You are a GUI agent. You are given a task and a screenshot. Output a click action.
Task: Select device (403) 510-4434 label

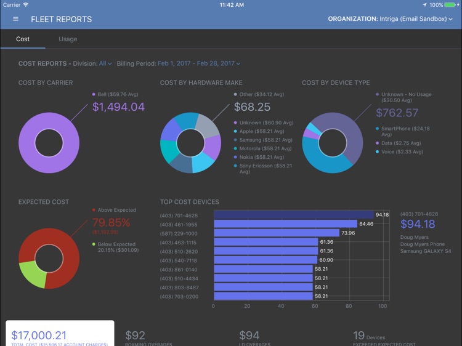179,278
